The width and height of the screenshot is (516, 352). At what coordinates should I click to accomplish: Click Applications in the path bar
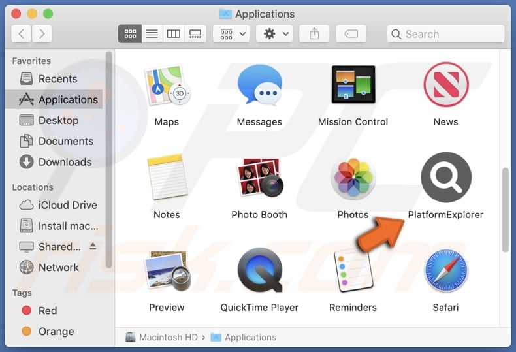(244, 337)
